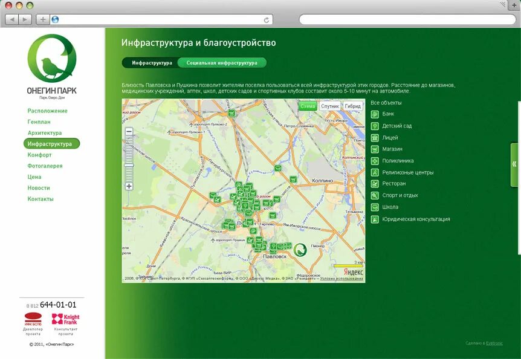Click the browser back arrow

point(12,19)
